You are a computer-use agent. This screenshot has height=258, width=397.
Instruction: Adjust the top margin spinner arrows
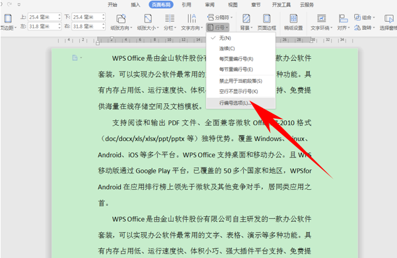pyautogui.click(x=59, y=17)
